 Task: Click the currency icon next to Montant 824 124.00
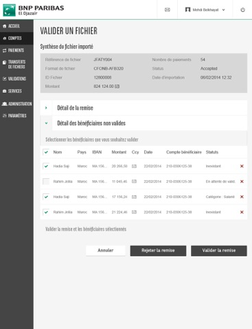[117, 86]
